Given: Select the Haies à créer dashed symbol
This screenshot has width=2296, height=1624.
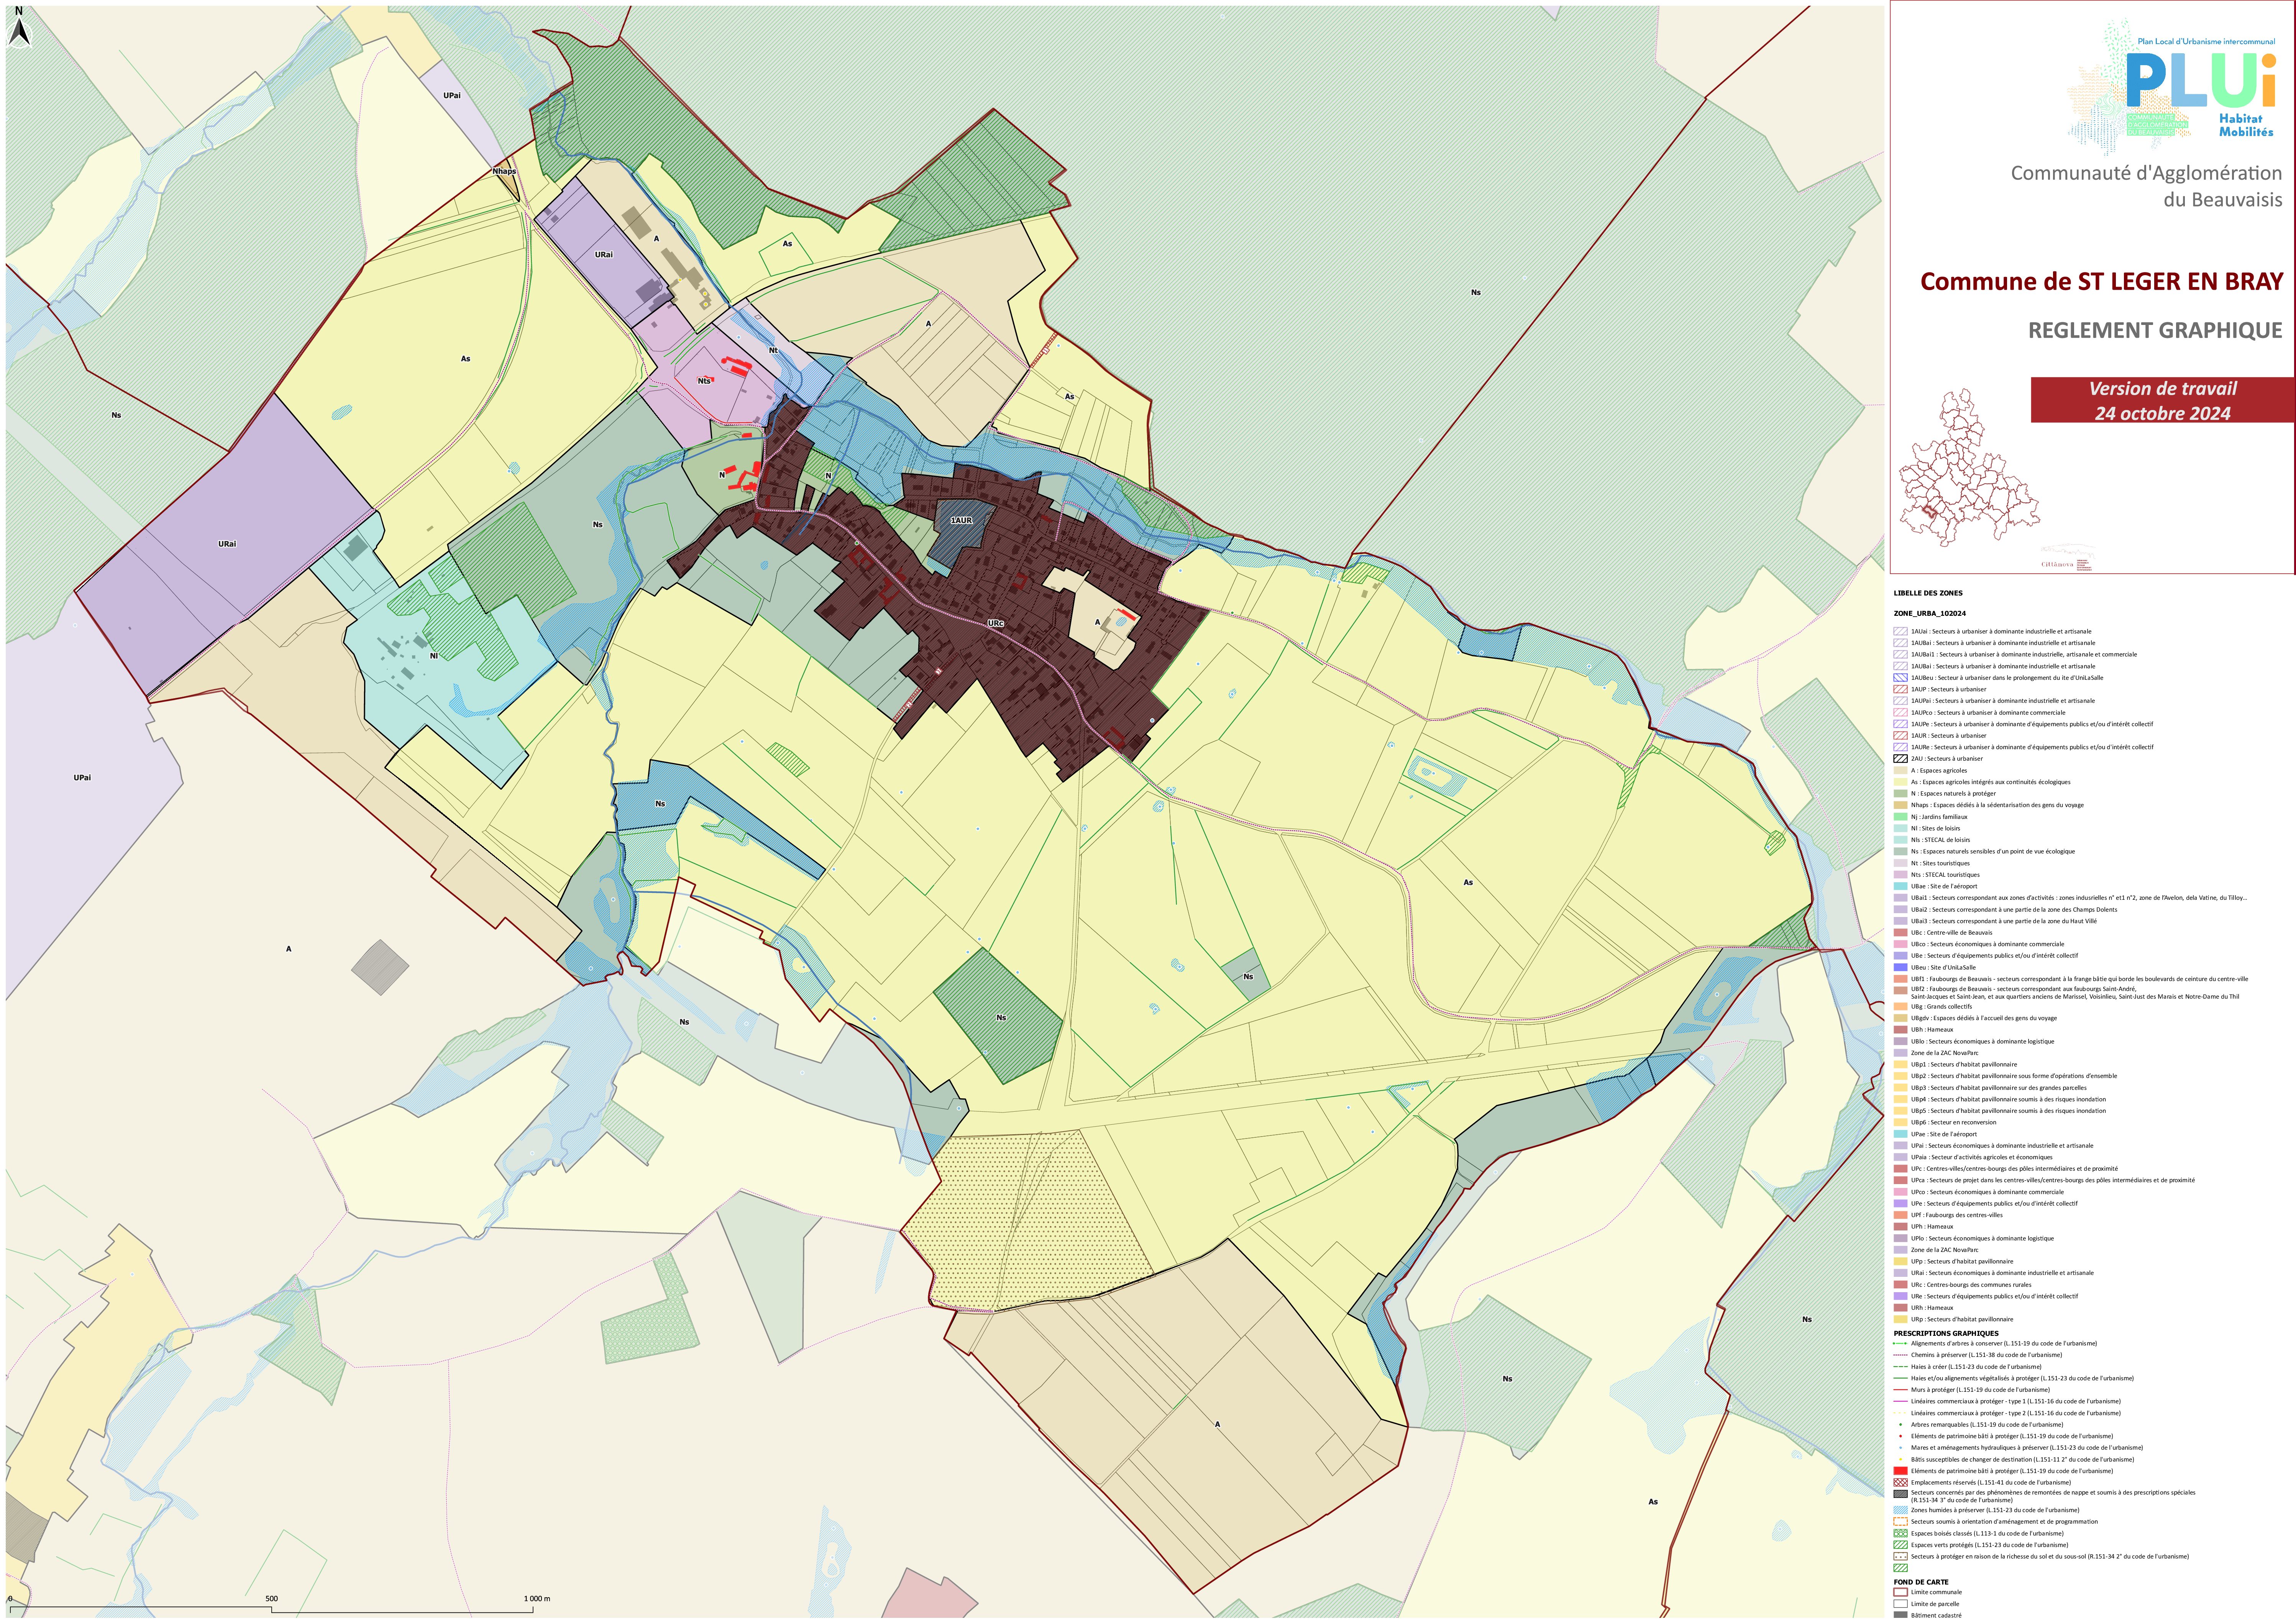Looking at the screenshot, I should (1901, 1367).
